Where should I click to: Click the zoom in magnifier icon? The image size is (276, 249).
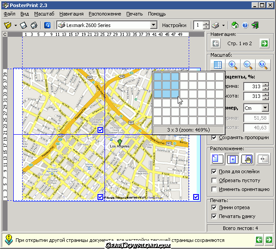click(x=233, y=65)
